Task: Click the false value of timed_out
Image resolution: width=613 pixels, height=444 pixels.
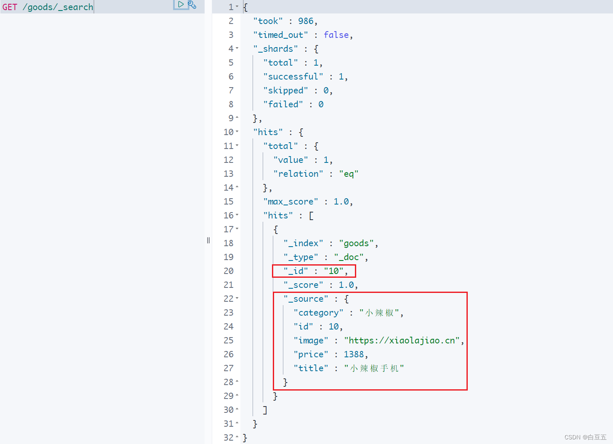Action: click(x=336, y=35)
